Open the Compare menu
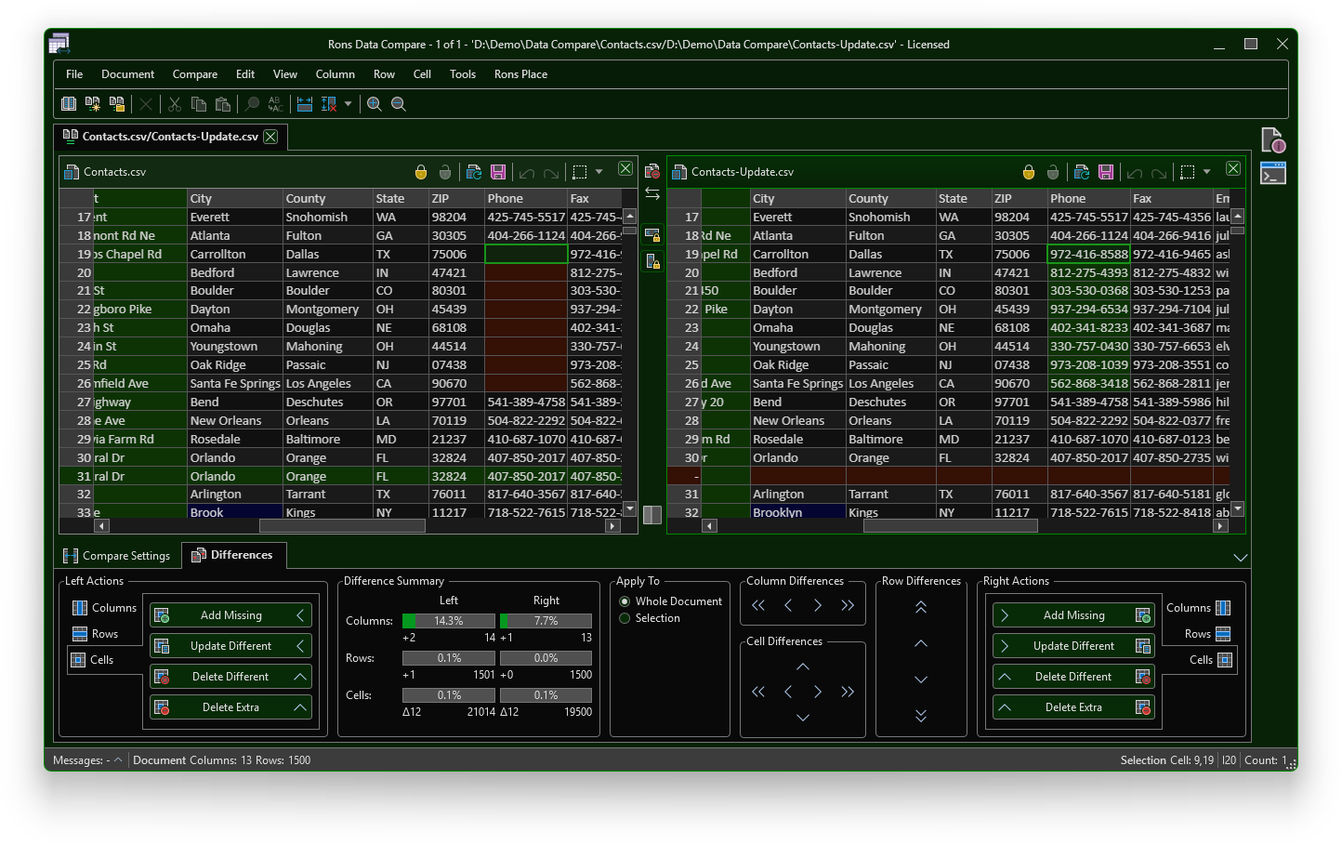The width and height of the screenshot is (1342, 845). (x=195, y=74)
